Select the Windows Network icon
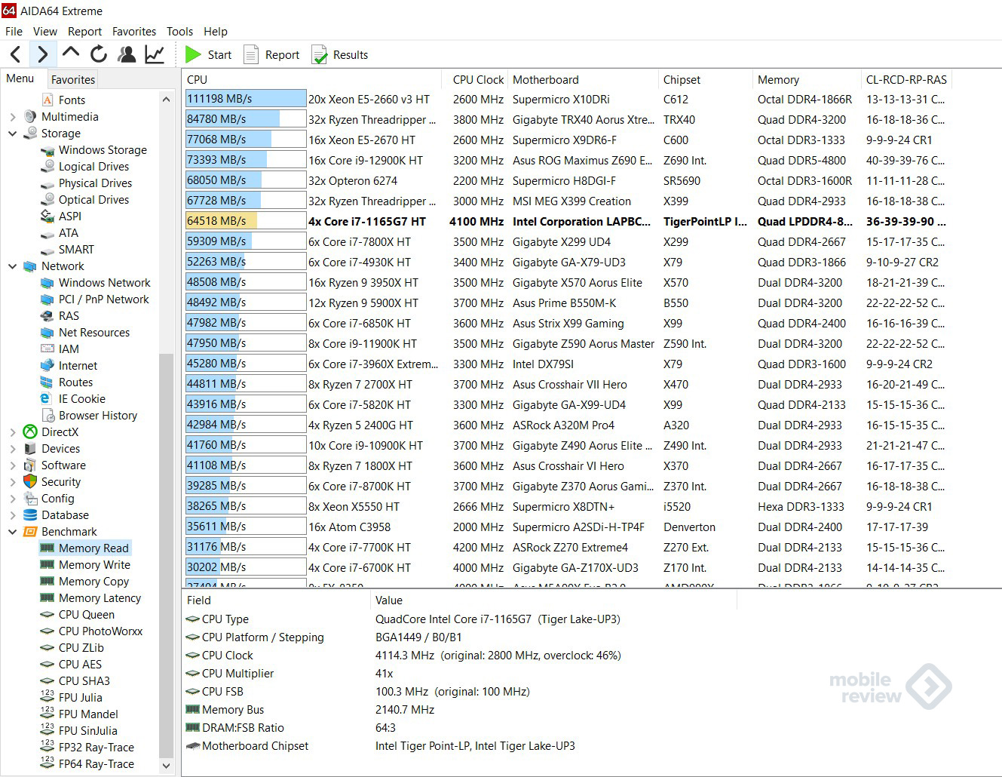 coord(47,283)
